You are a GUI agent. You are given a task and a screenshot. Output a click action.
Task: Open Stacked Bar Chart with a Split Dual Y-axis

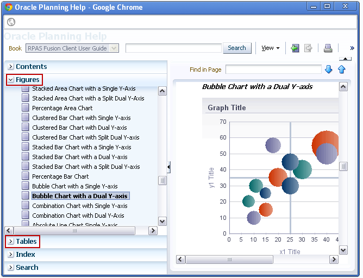point(86,167)
